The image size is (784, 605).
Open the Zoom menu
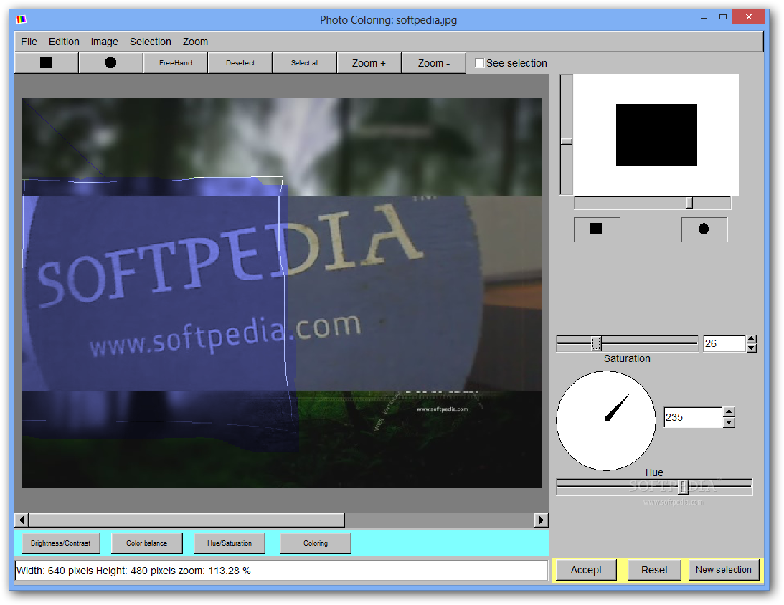tap(196, 42)
